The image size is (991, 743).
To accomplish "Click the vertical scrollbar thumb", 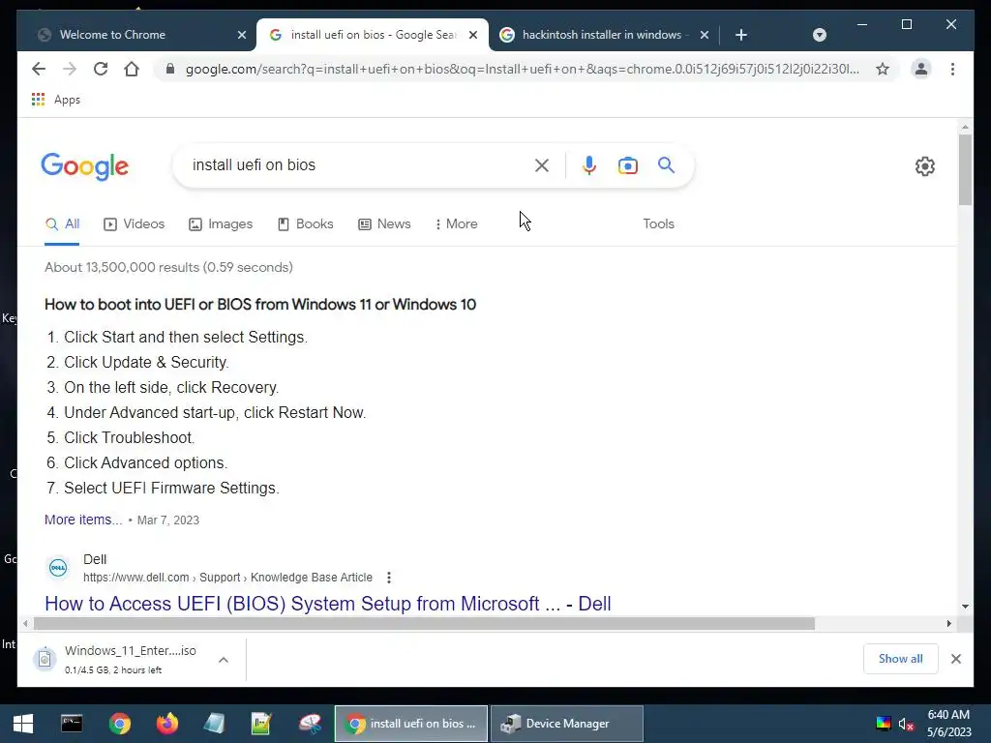I will point(965,169).
